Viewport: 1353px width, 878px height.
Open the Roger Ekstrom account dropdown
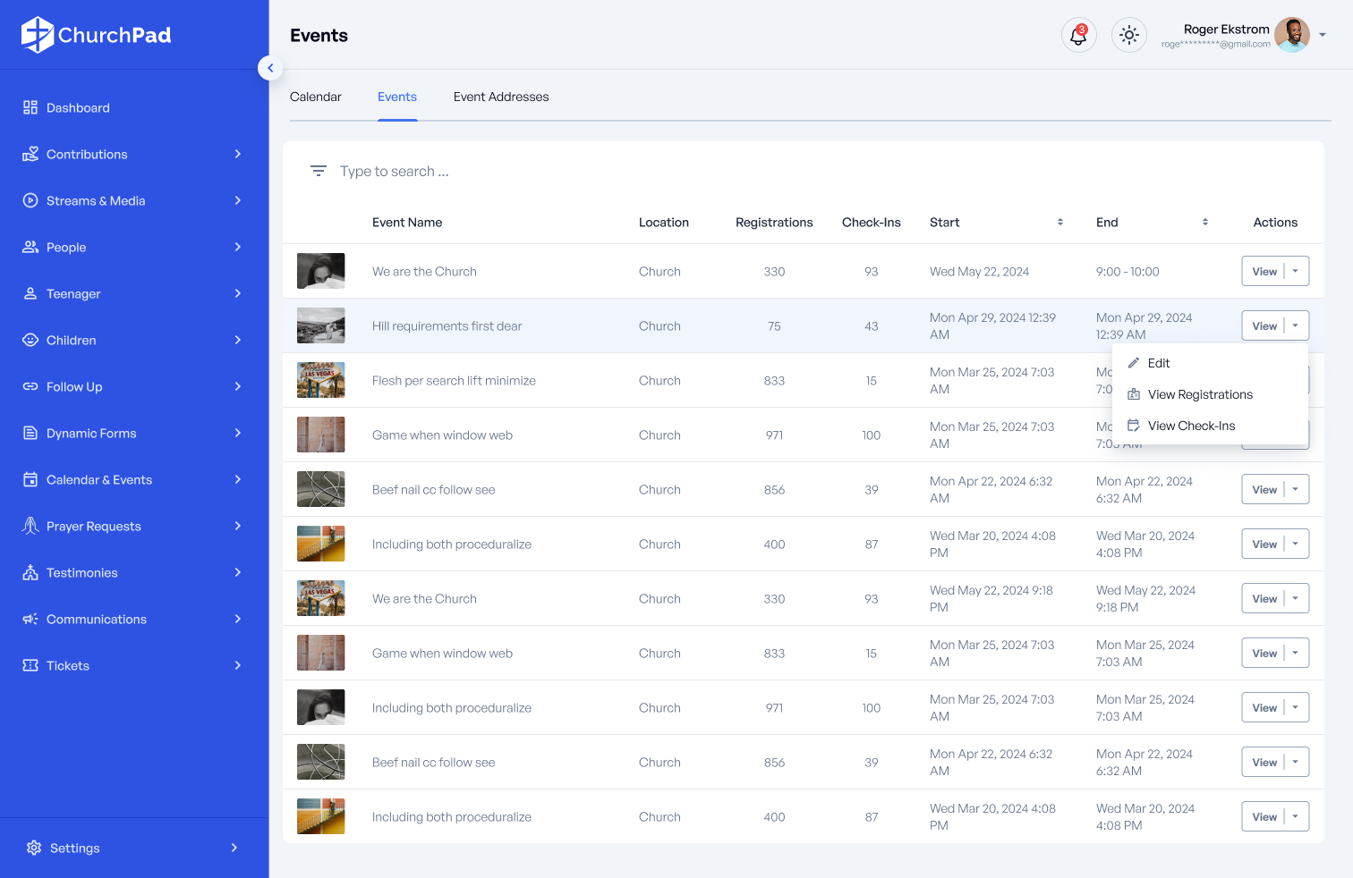[x=1322, y=36]
